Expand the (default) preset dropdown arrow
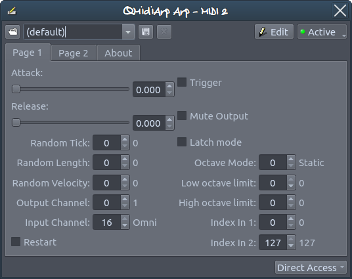This screenshot has width=352, height=279. pyautogui.click(x=128, y=32)
